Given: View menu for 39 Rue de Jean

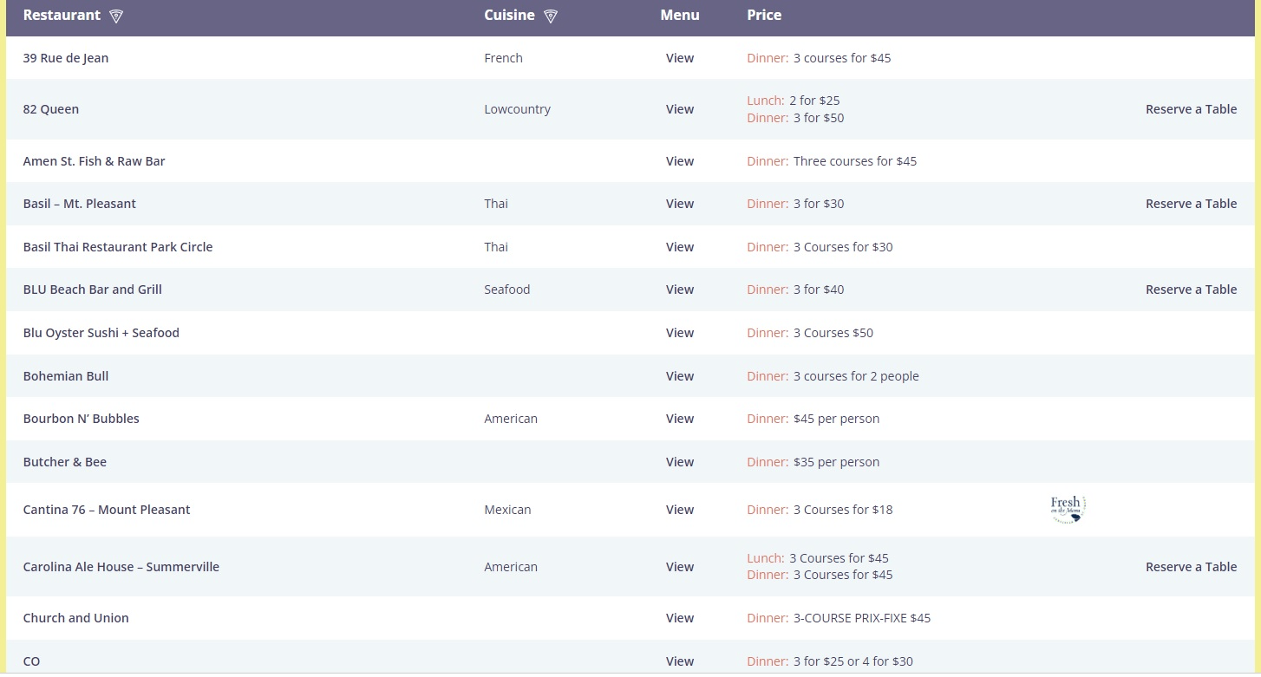Looking at the screenshot, I should [679, 58].
